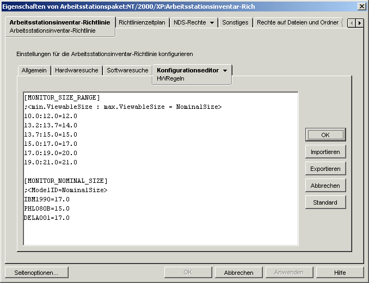Click the [MONITOR_SIZE_RANGE] header line
This screenshot has width=369, height=283.
click(62, 97)
